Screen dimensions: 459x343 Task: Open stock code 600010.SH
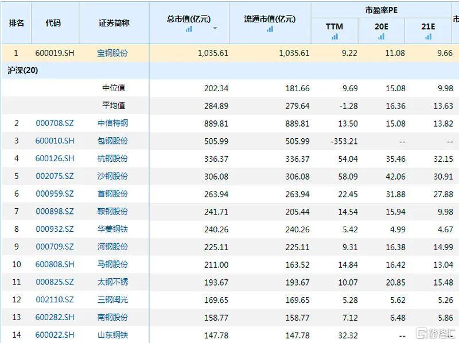coord(55,141)
